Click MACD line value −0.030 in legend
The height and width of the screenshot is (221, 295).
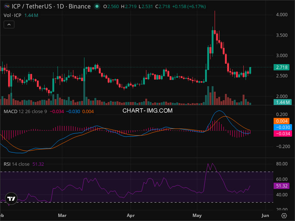[x=73, y=112]
